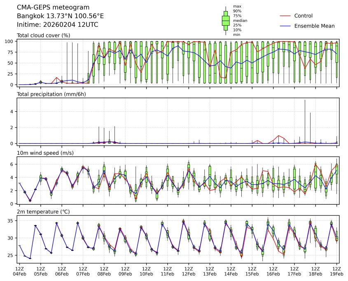Click the '18Feb' x-axis date label
Screen dimensions: 348x281
click(315, 274)
